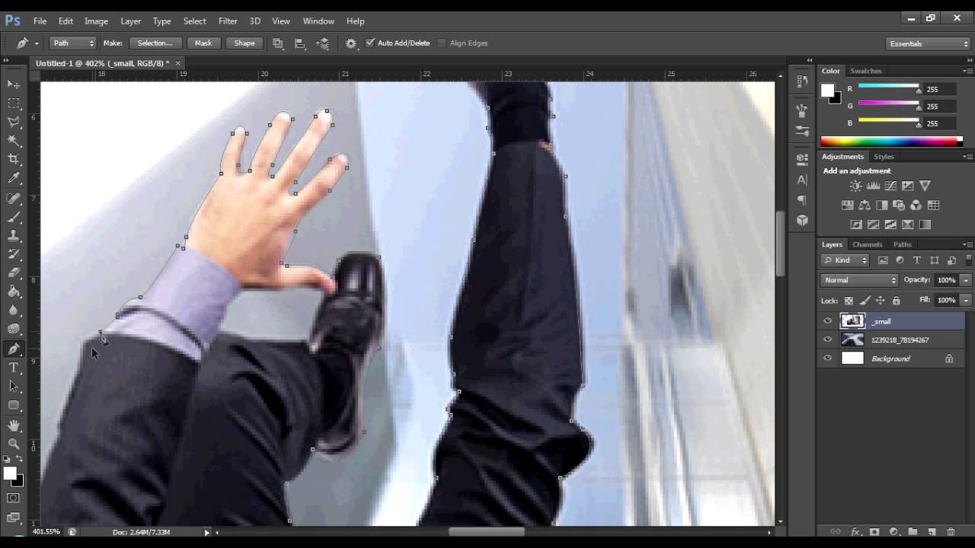The image size is (975, 548).
Task: Select the Eraser tool
Action: click(14, 272)
